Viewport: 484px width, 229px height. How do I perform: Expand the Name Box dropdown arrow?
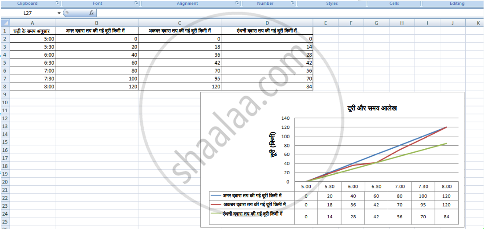click(x=59, y=13)
